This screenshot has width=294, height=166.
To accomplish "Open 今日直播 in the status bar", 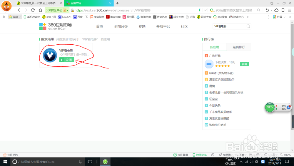I will tap(181, 155).
